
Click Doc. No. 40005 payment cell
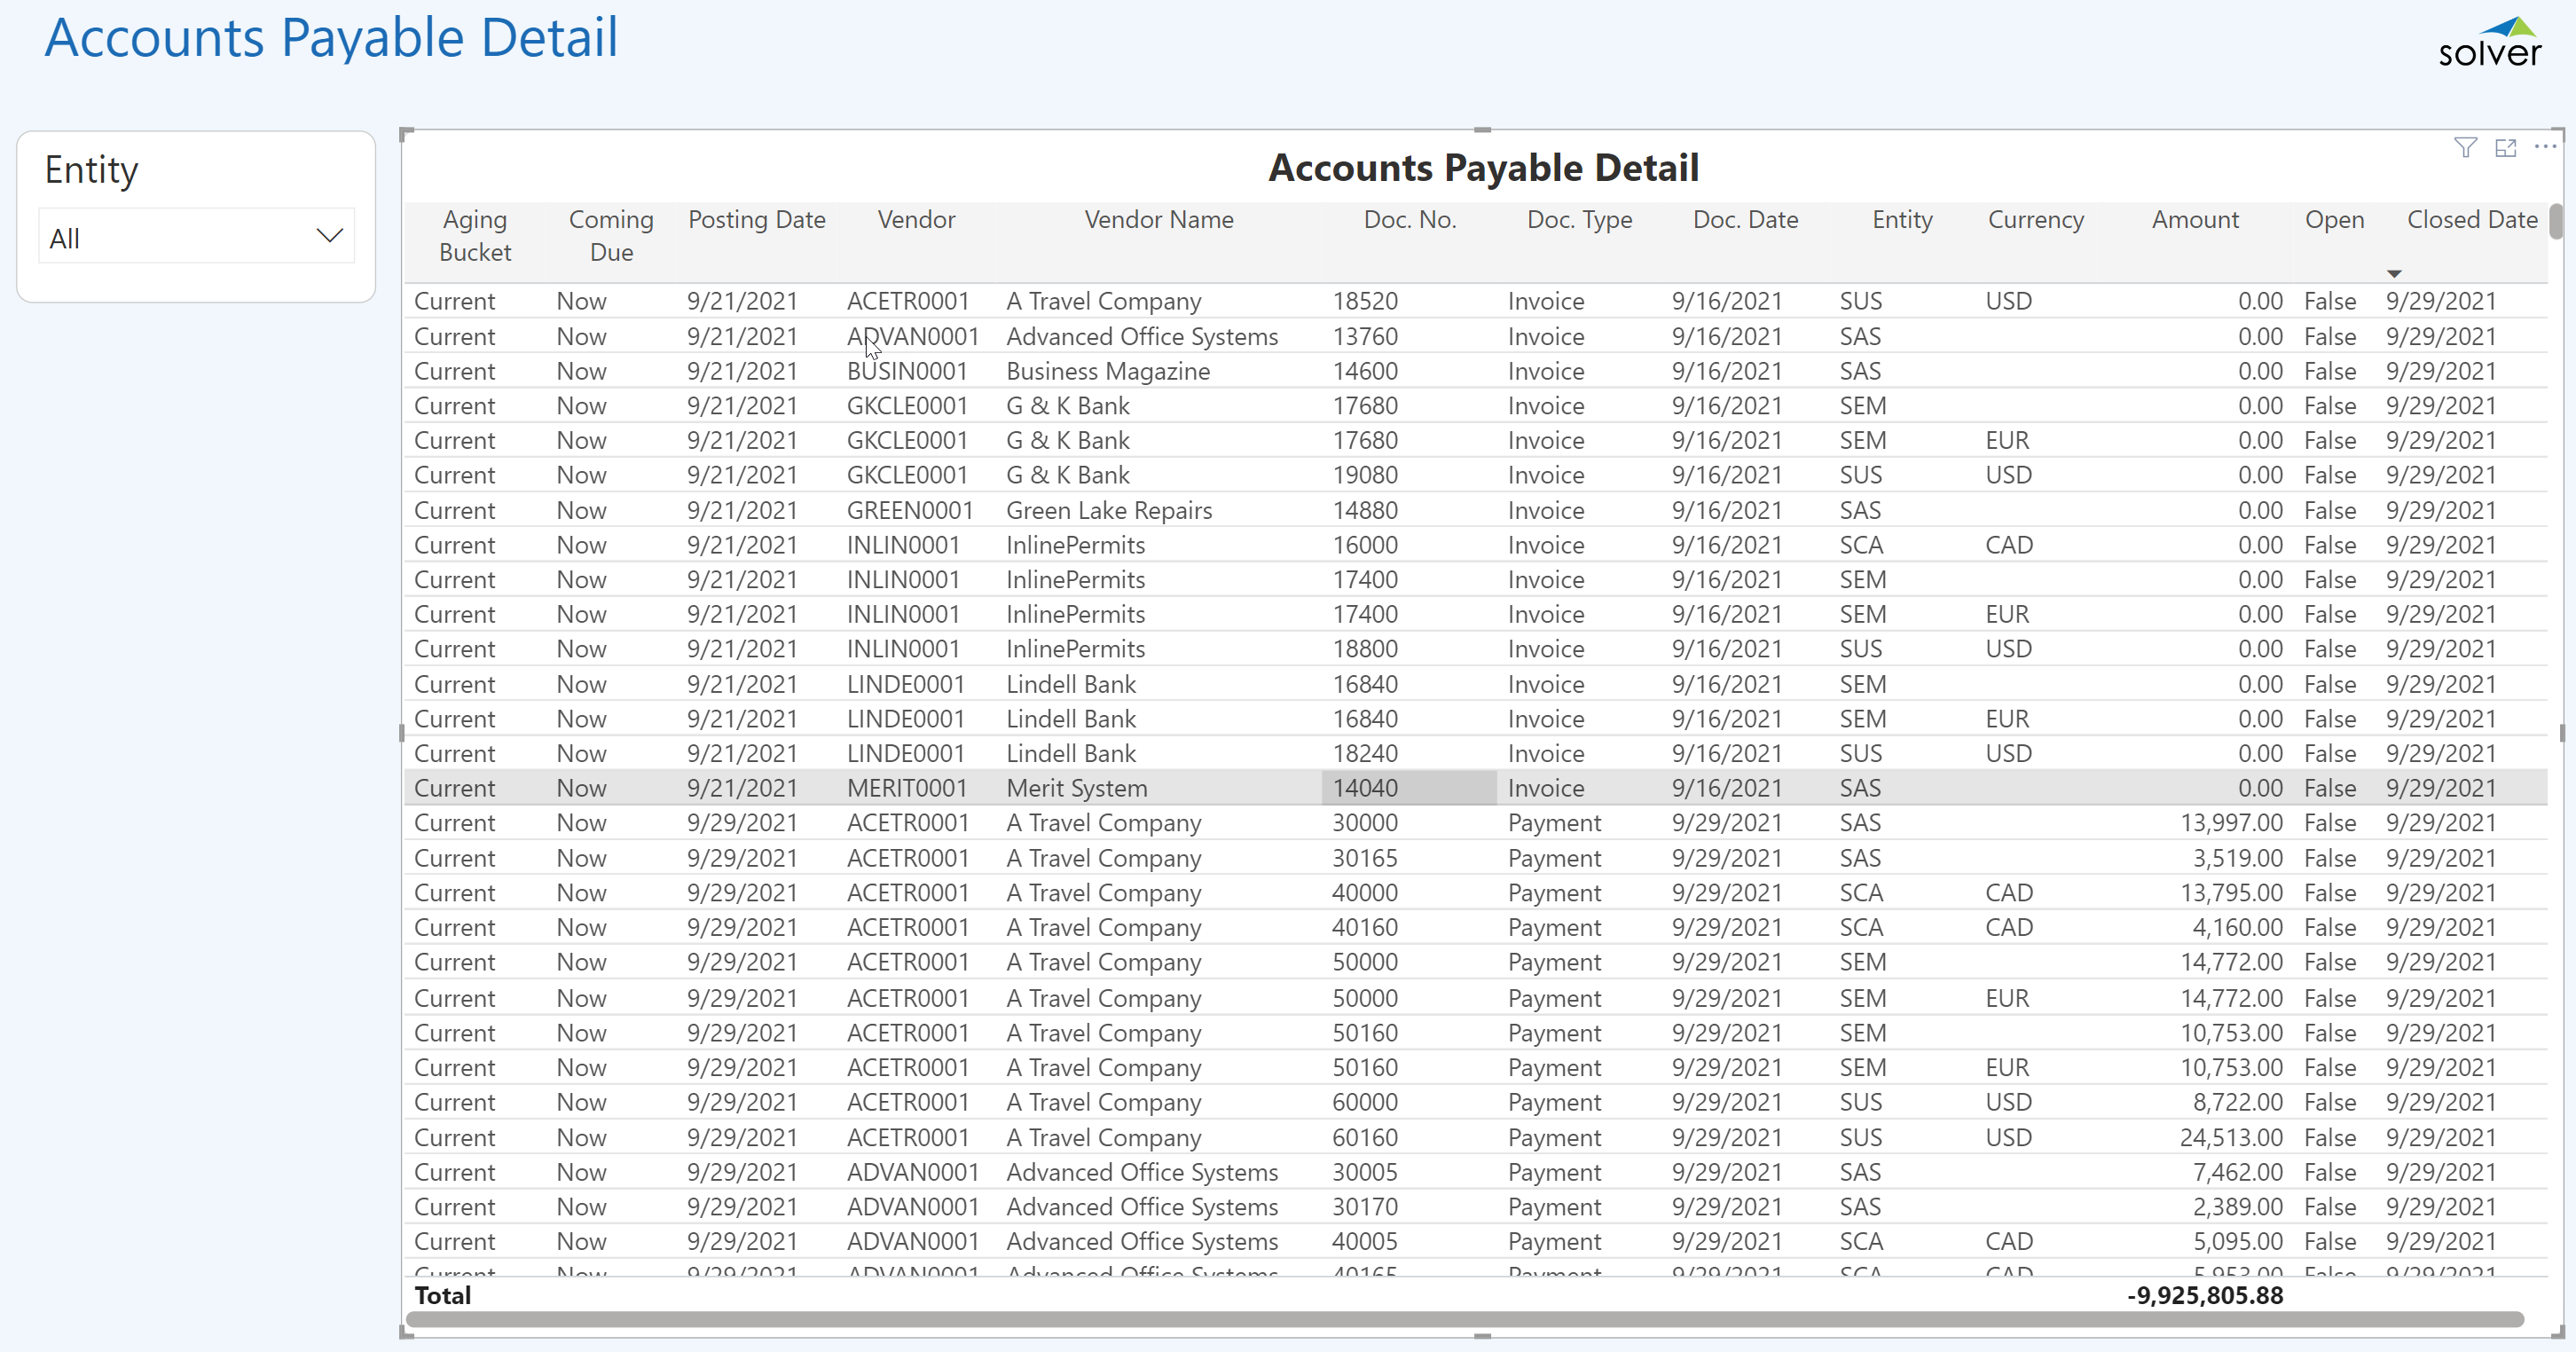[1364, 1241]
